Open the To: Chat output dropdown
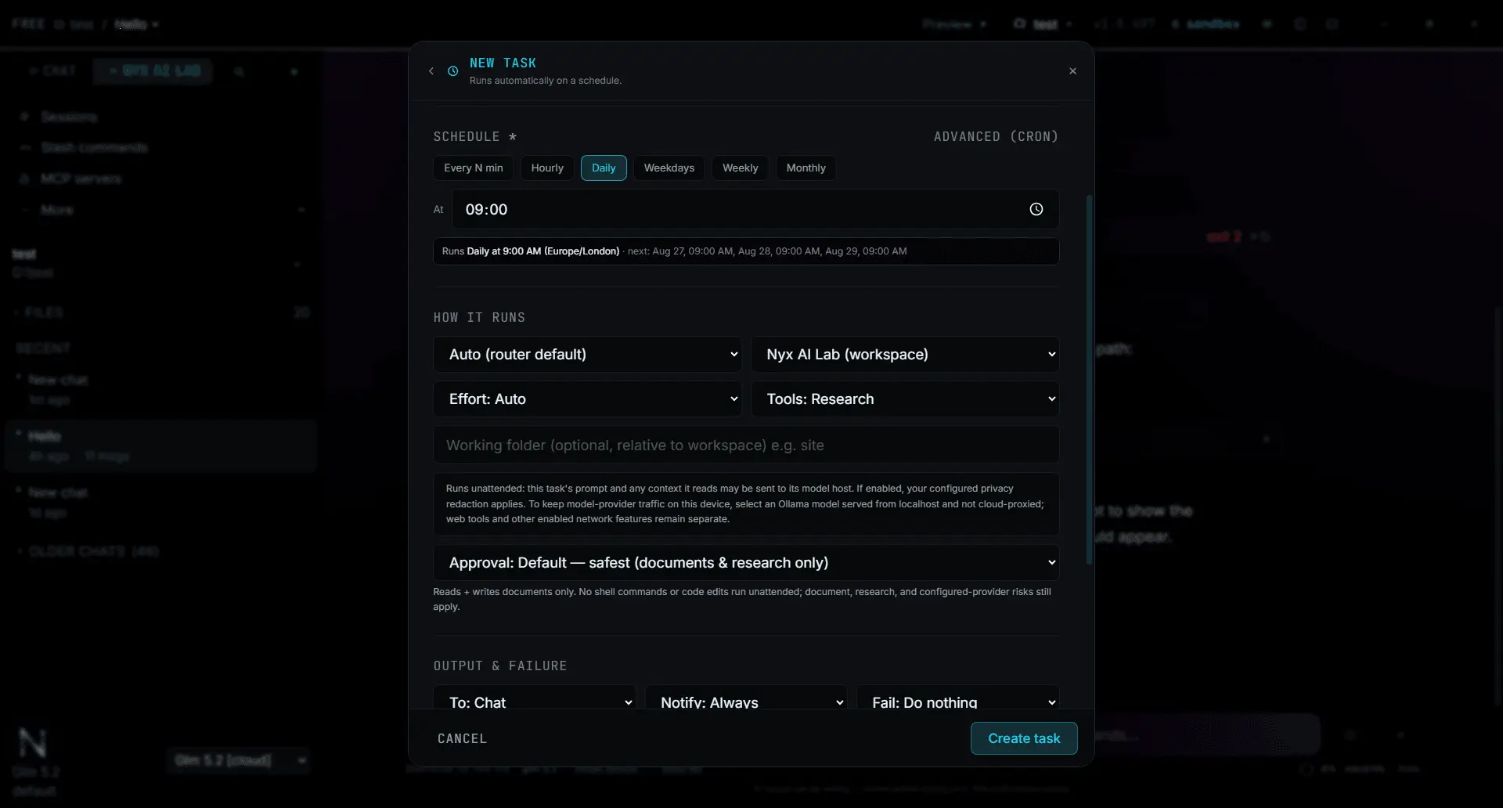The height and width of the screenshot is (808, 1503). pos(535,698)
